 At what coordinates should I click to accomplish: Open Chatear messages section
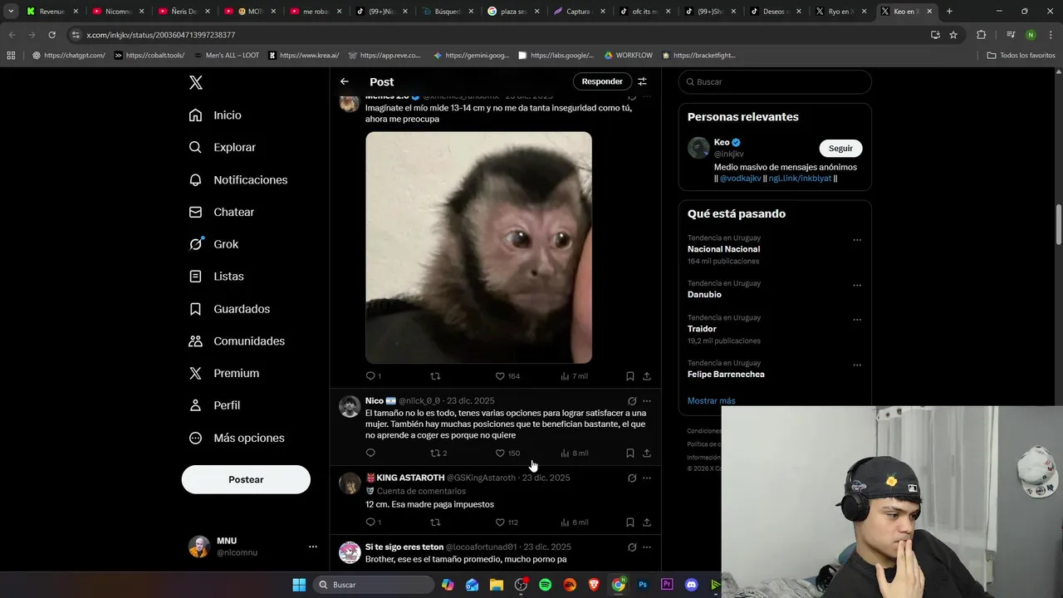221,212
